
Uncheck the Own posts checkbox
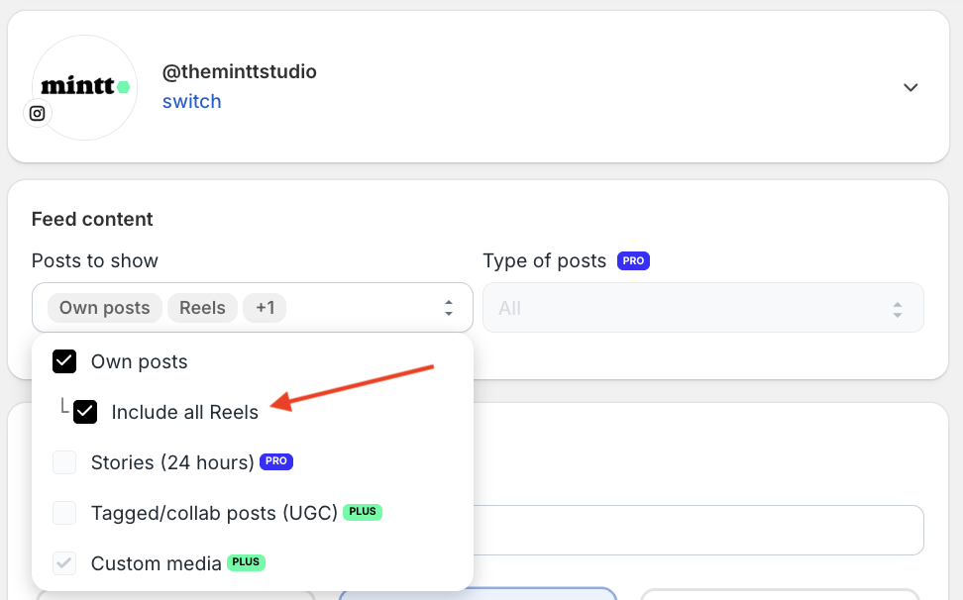(x=64, y=361)
